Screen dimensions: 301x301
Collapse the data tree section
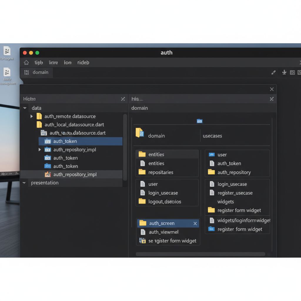coord(25,108)
